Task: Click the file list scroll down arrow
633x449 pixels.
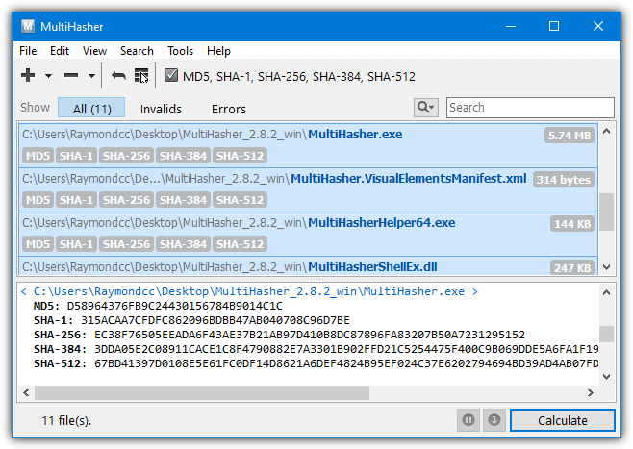Action: click(606, 267)
